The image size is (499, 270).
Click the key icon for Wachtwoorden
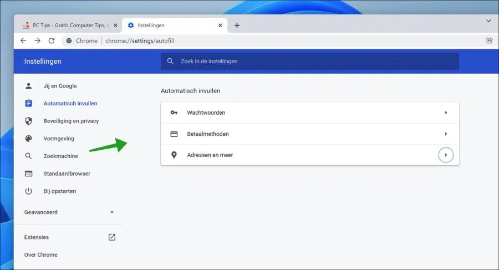[174, 113]
